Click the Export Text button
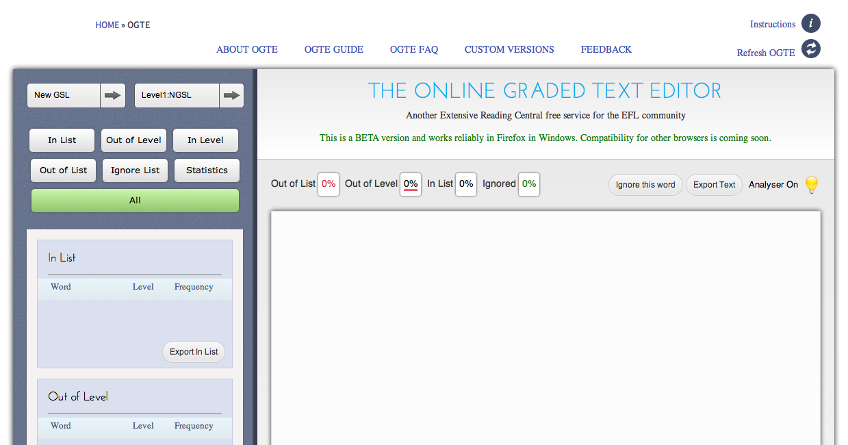The width and height of the screenshot is (848, 445). pos(714,185)
